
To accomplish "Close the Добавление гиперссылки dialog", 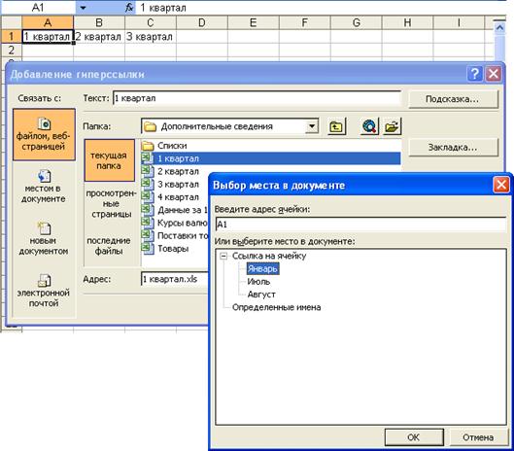I will [493, 74].
